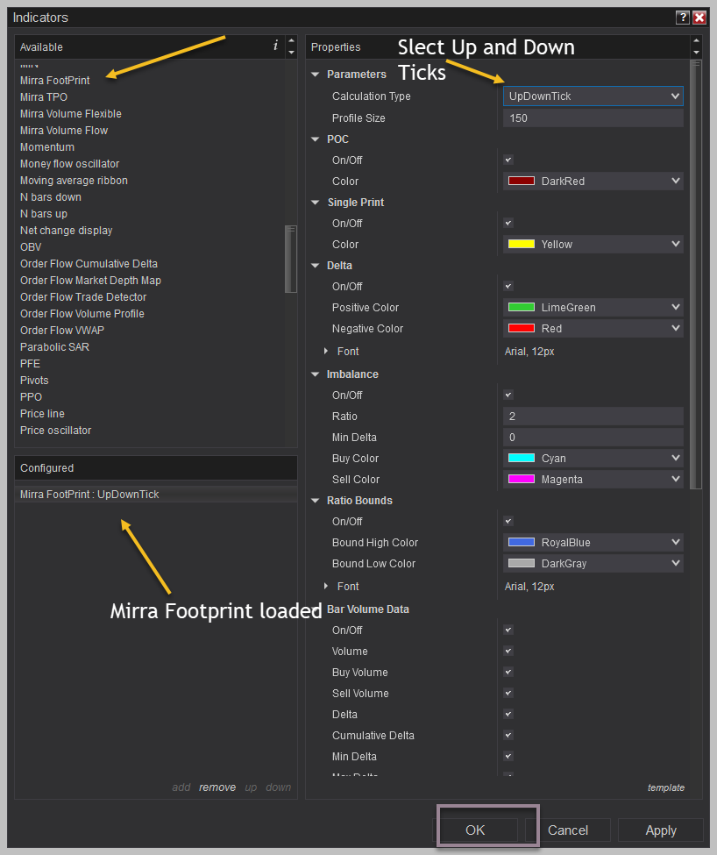Viewport: 717px width, 855px height.
Task: Click the Properties panel scrollbar thumb
Action: (695, 274)
